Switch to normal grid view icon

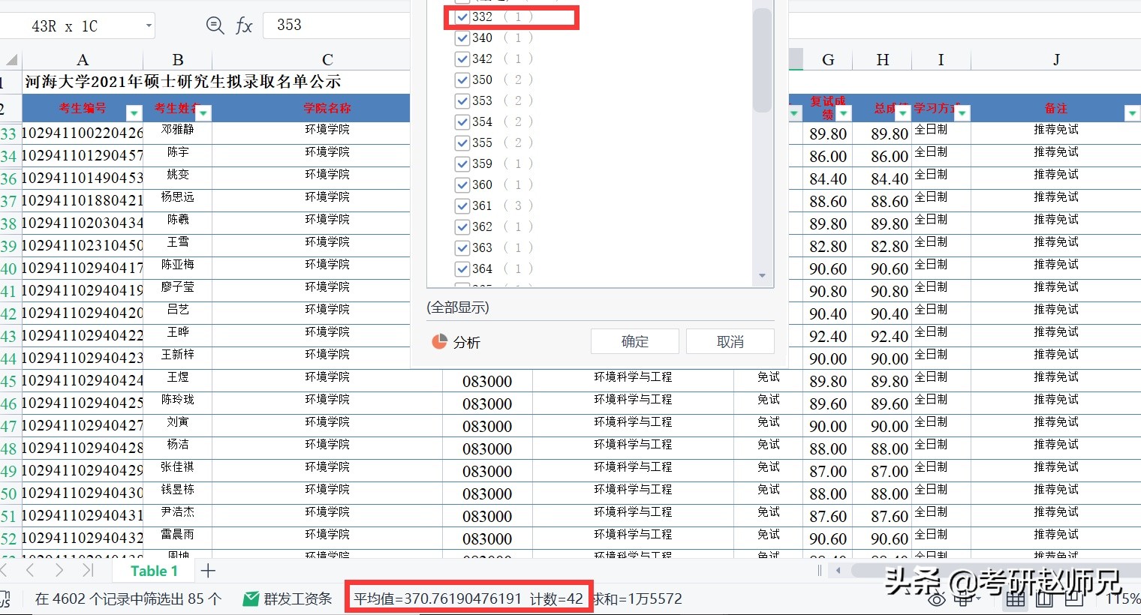coord(1015,600)
